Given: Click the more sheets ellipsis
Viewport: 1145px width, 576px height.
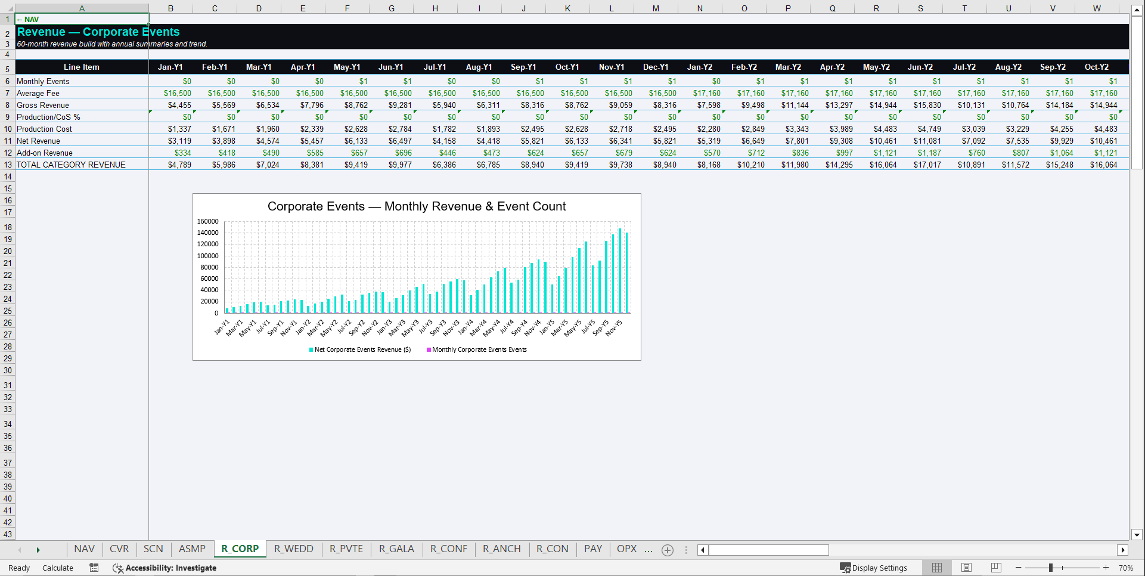Looking at the screenshot, I should pyautogui.click(x=648, y=549).
